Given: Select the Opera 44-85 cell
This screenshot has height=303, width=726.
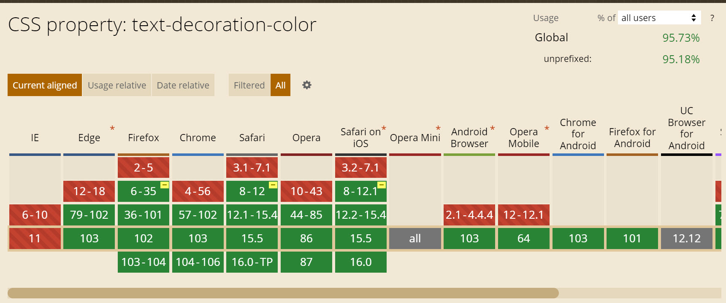Looking at the screenshot, I should (306, 215).
